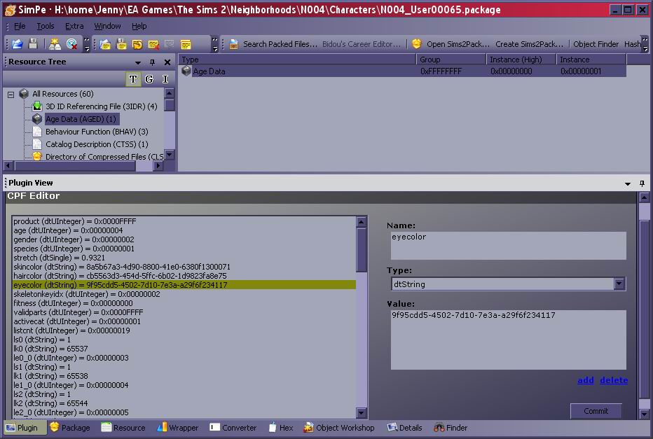
Task: Click the CPF property list scroll-down arrow
Action: pos(361,413)
